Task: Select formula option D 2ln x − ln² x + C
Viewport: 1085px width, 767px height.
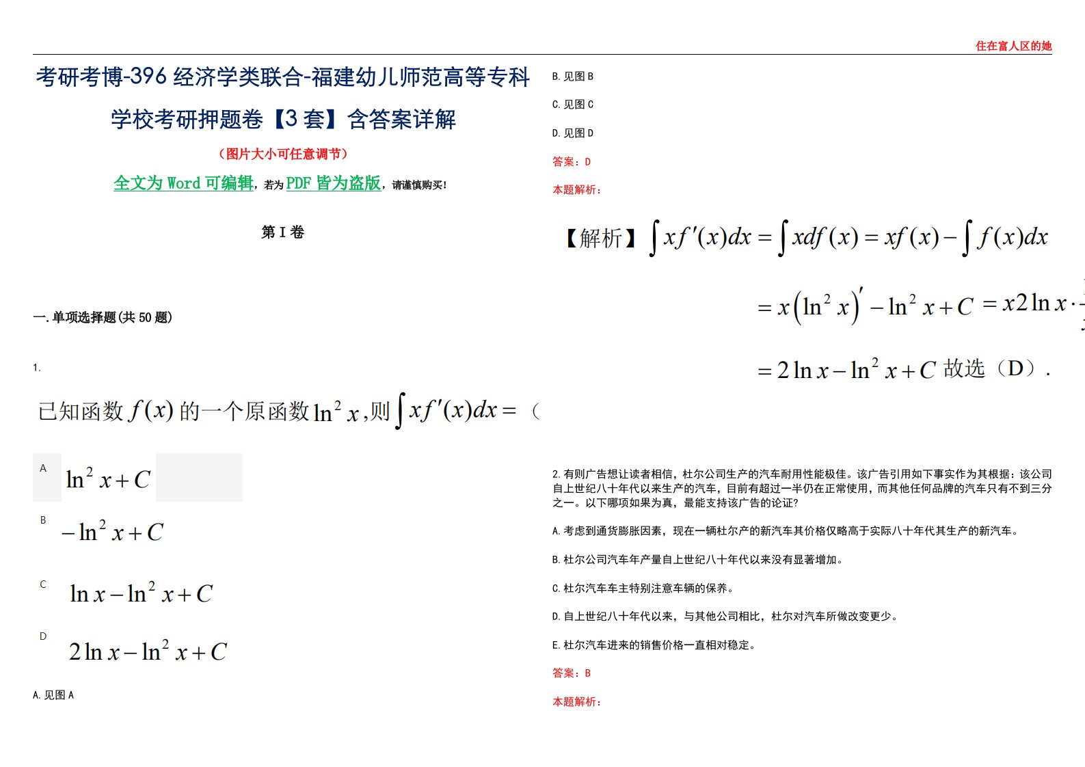Action: pos(147,651)
